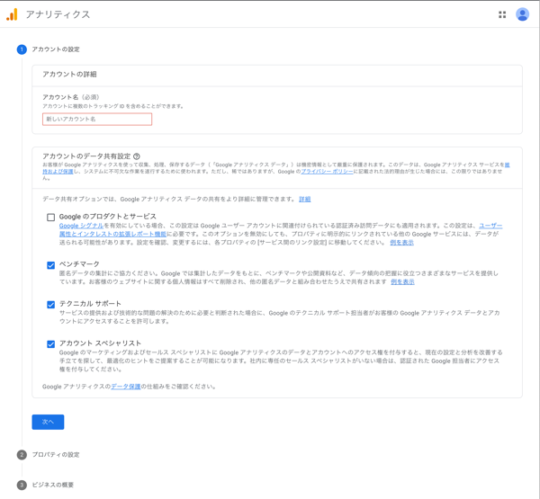Open the プライバシー ポリシー link
This screenshot has width=540, height=499.
point(328,172)
